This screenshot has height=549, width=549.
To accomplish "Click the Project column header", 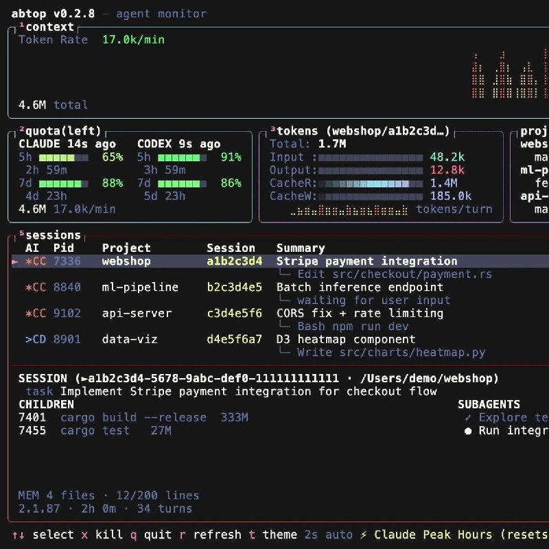I will (x=126, y=248).
